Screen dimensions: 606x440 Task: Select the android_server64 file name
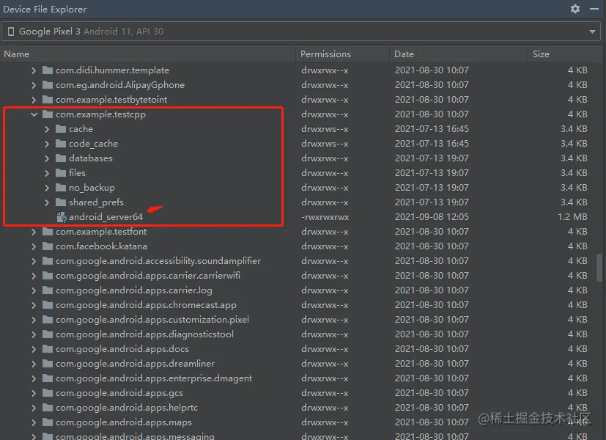pyautogui.click(x=106, y=217)
